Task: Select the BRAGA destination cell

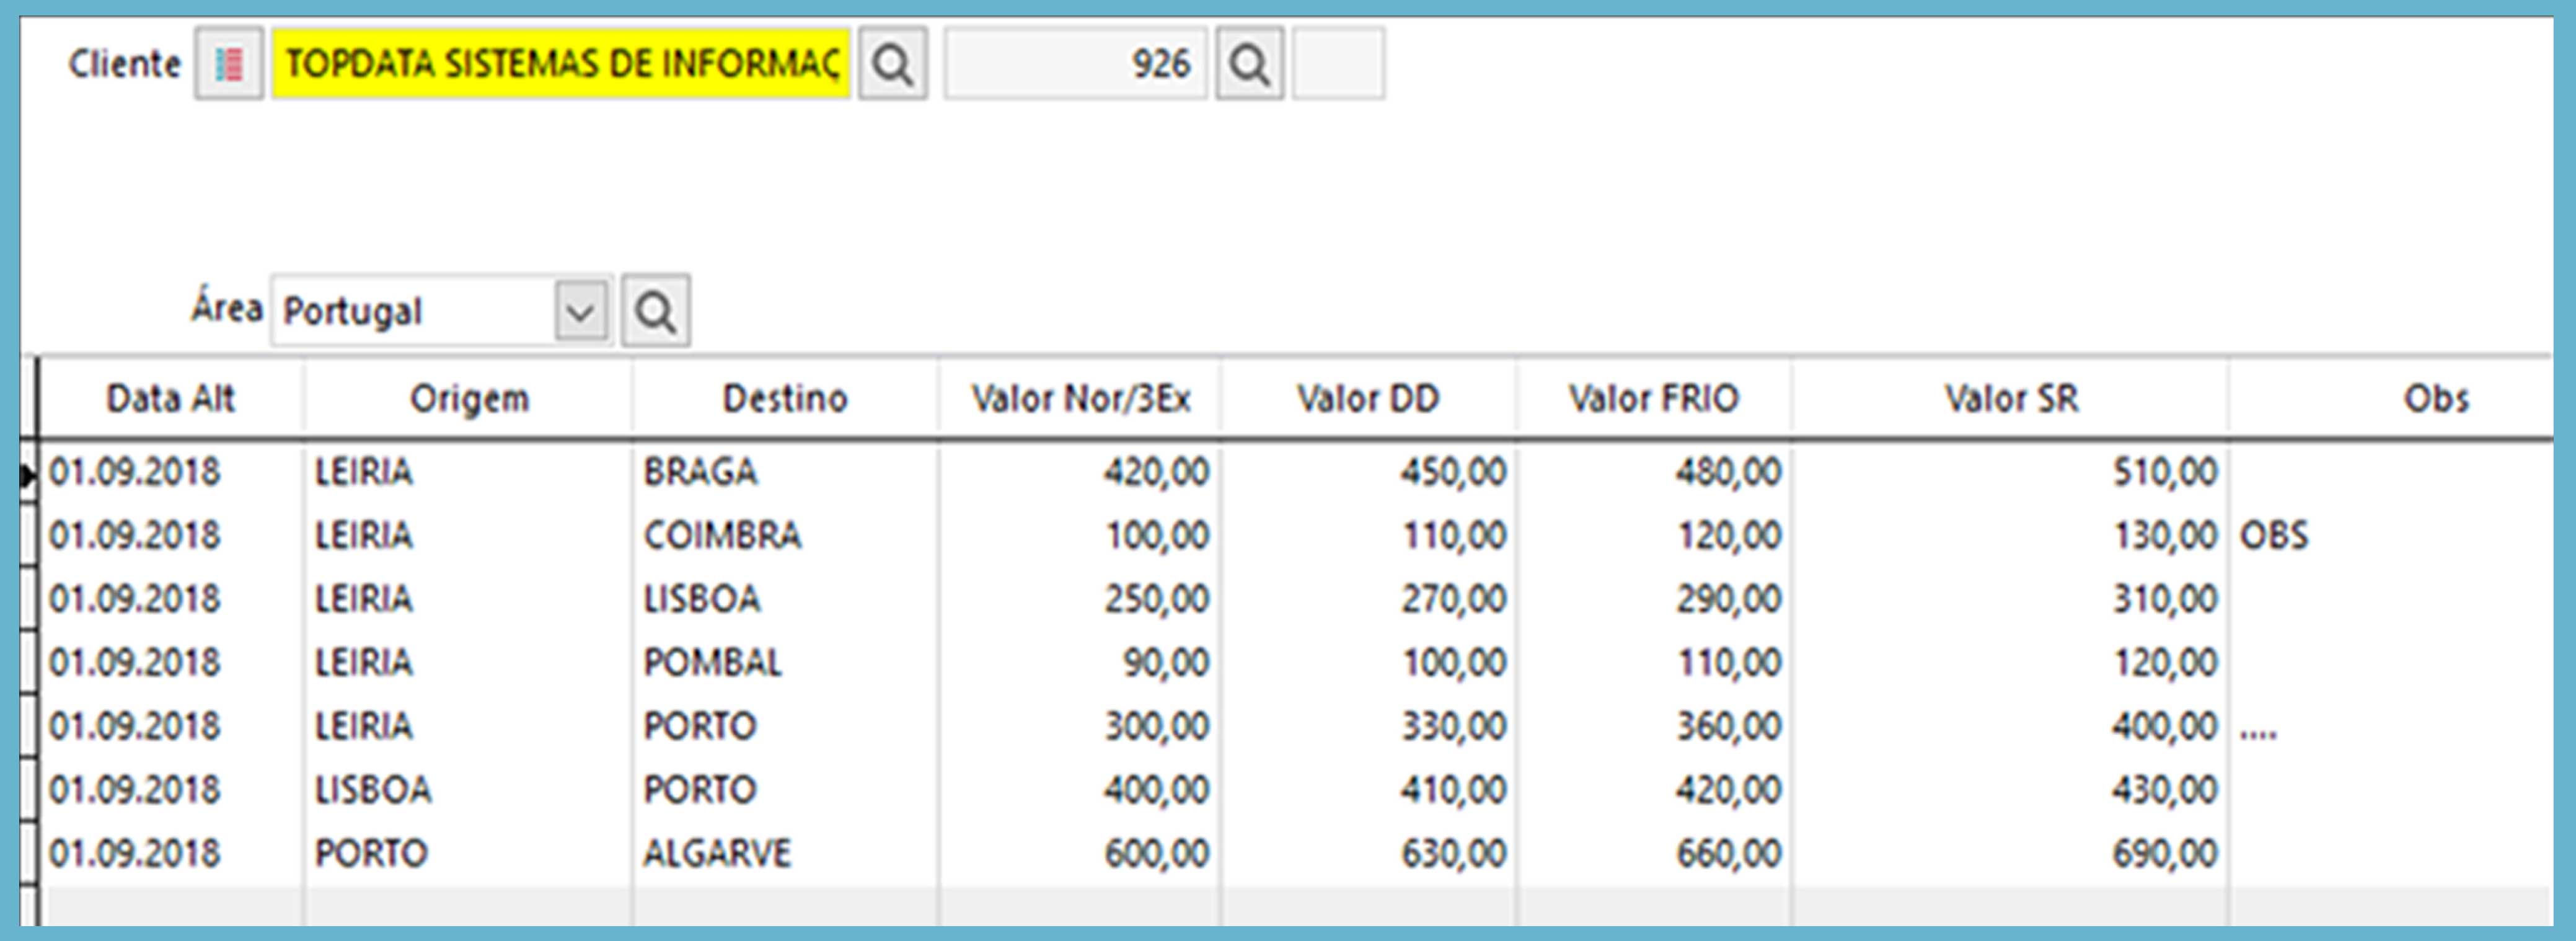Action: coord(786,471)
